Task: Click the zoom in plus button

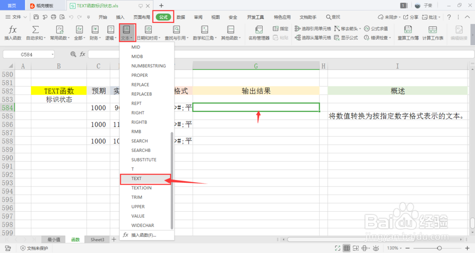Action: click(x=467, y=248)
